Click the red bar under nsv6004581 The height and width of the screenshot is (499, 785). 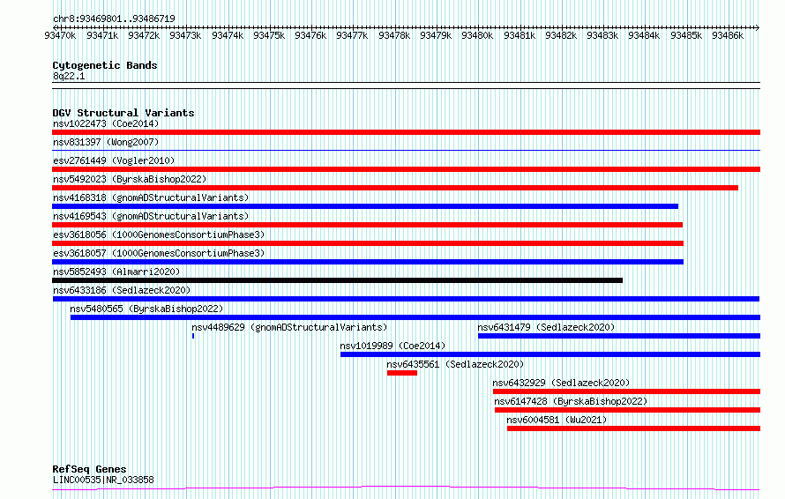[634, 428]
